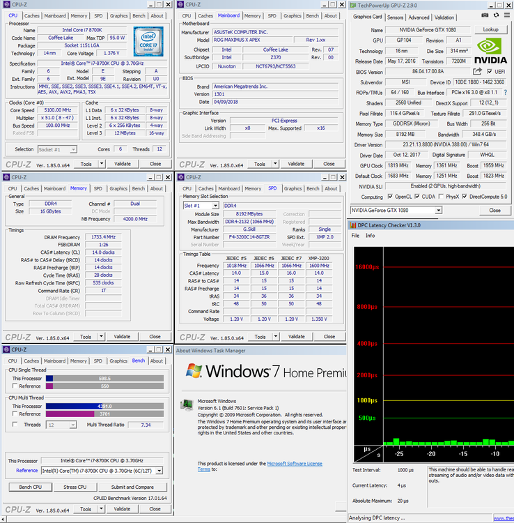
Task: Select Graphics tab in the SPD window
Action: pyautogui.click(x=293, y=188)
